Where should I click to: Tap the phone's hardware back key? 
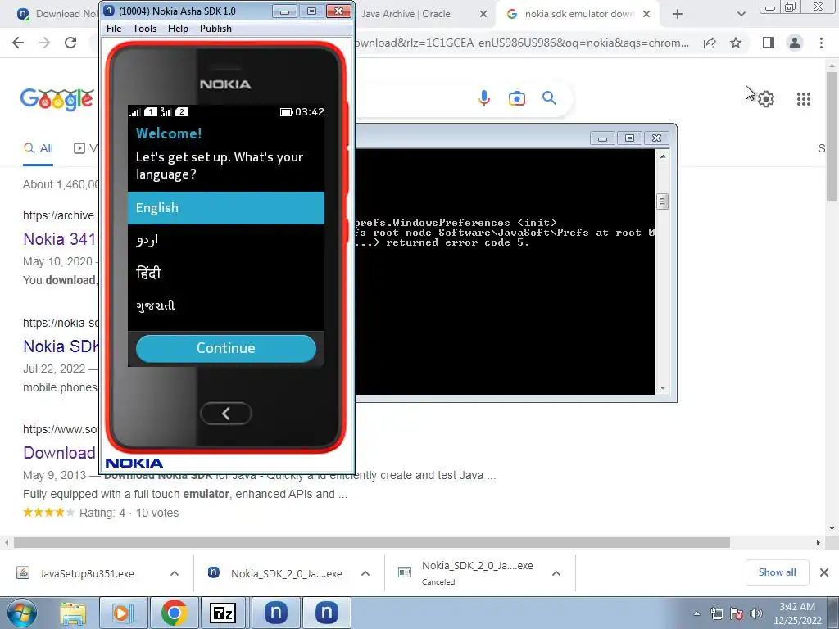226,413
